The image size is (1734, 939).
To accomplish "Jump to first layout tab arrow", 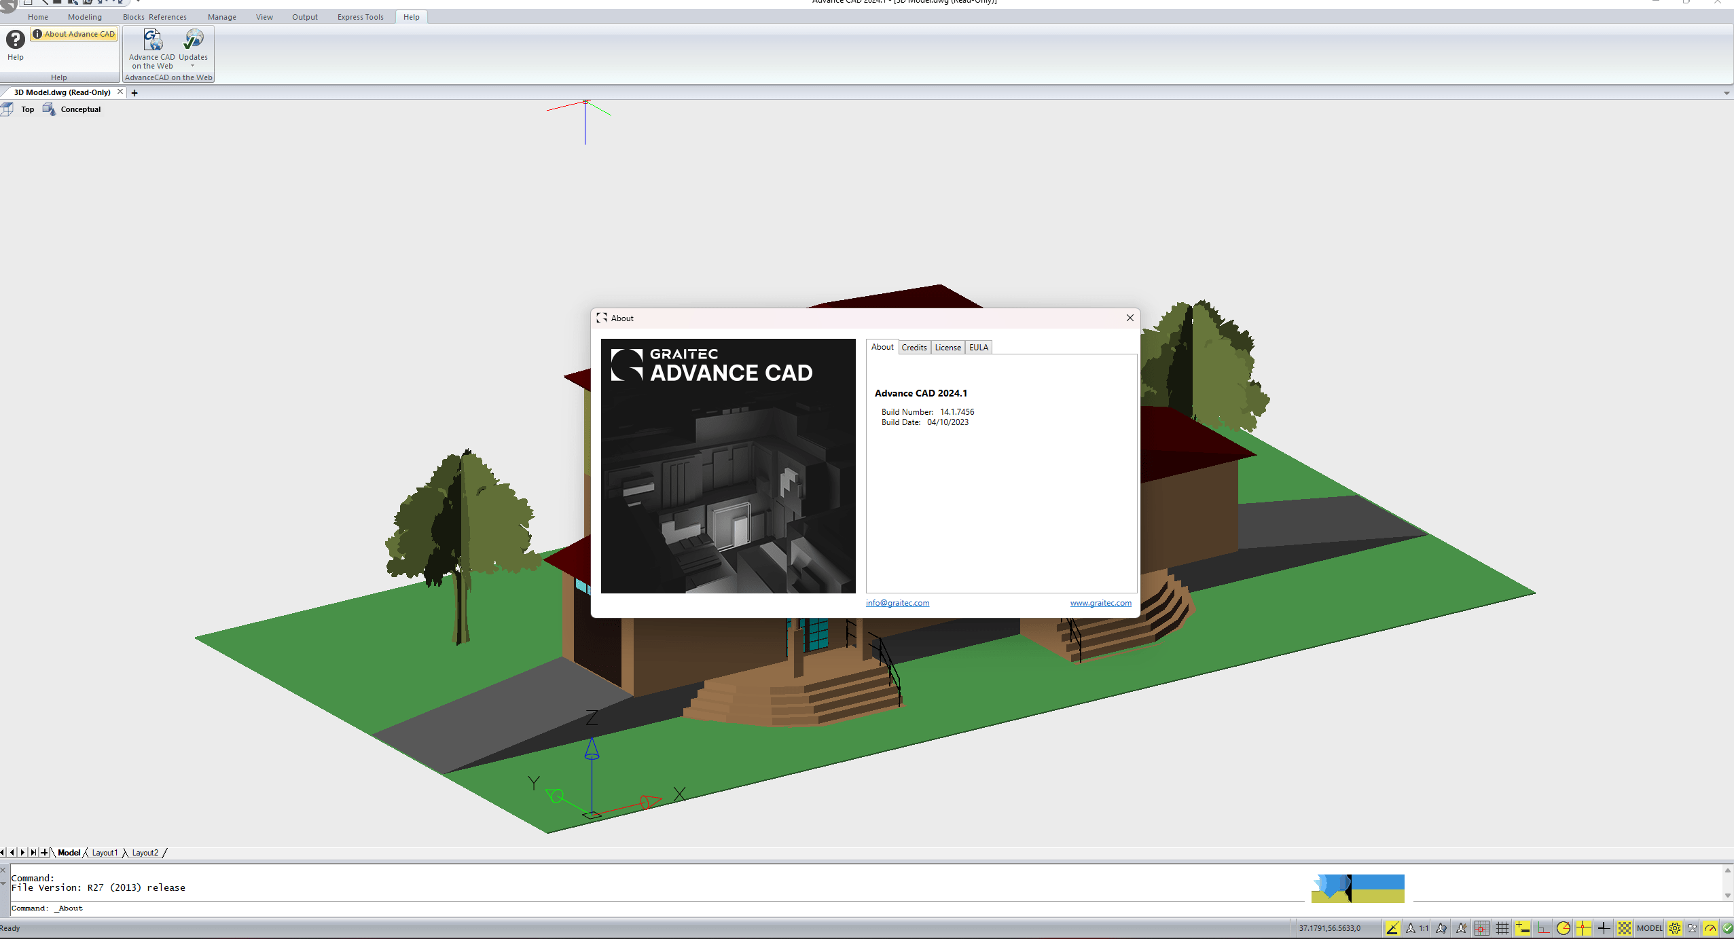I will 3,852.
